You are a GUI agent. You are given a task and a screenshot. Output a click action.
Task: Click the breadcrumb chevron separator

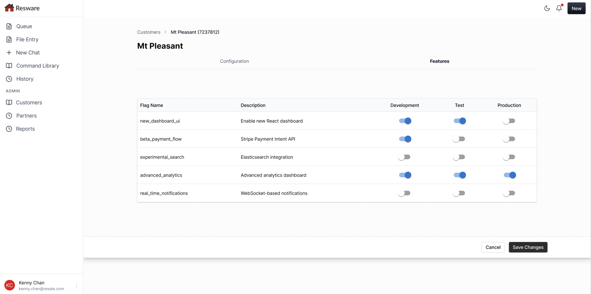click(x=165, y=32)
